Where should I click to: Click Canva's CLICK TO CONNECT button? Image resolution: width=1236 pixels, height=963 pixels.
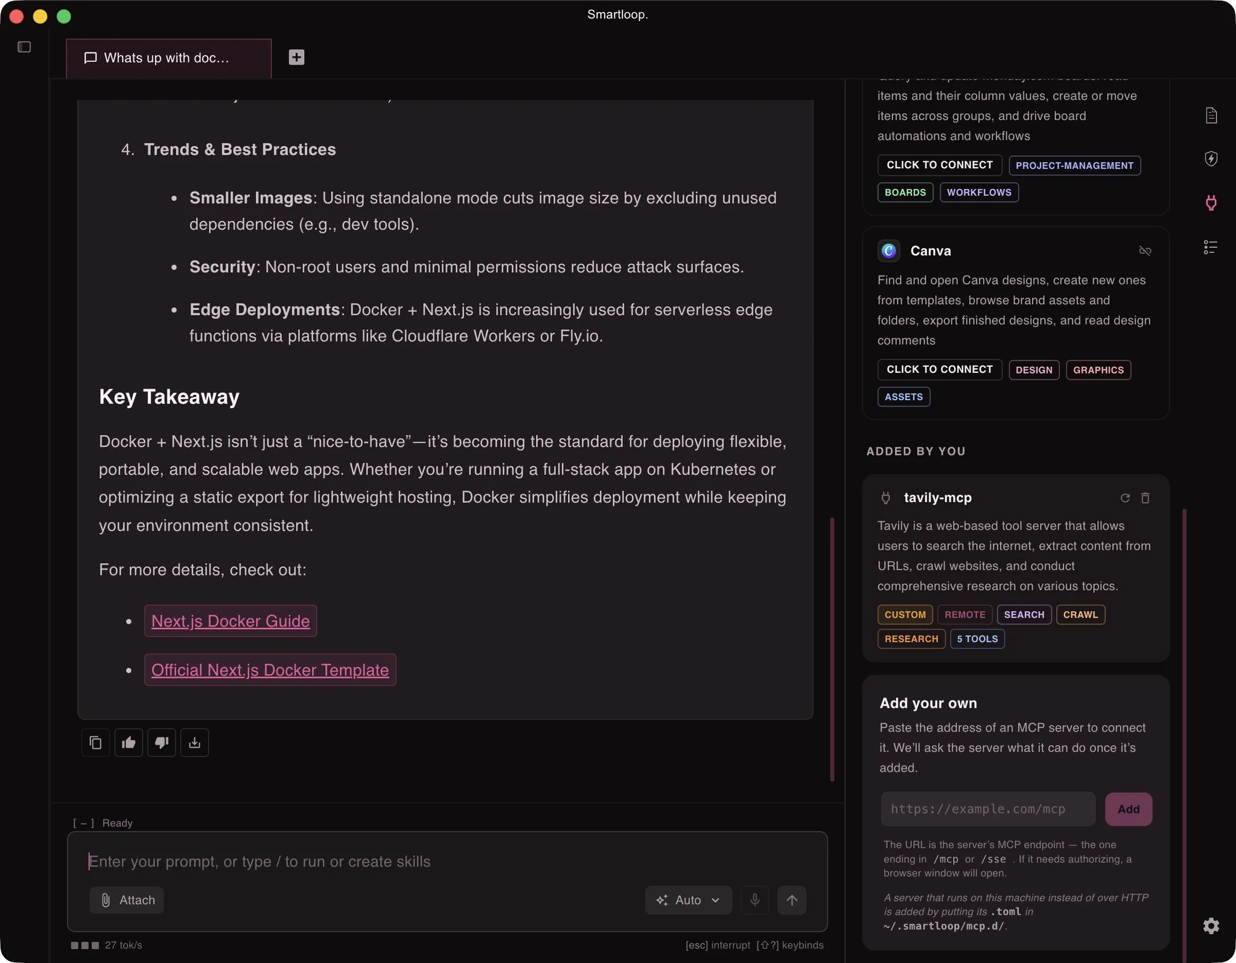pos(940,369)
